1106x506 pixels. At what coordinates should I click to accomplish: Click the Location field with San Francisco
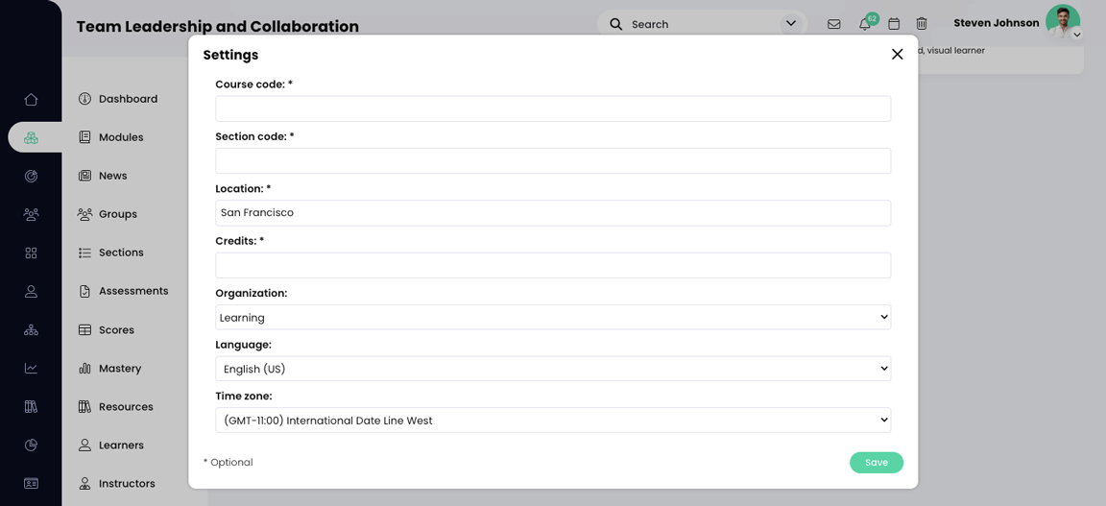pos(553,213)
